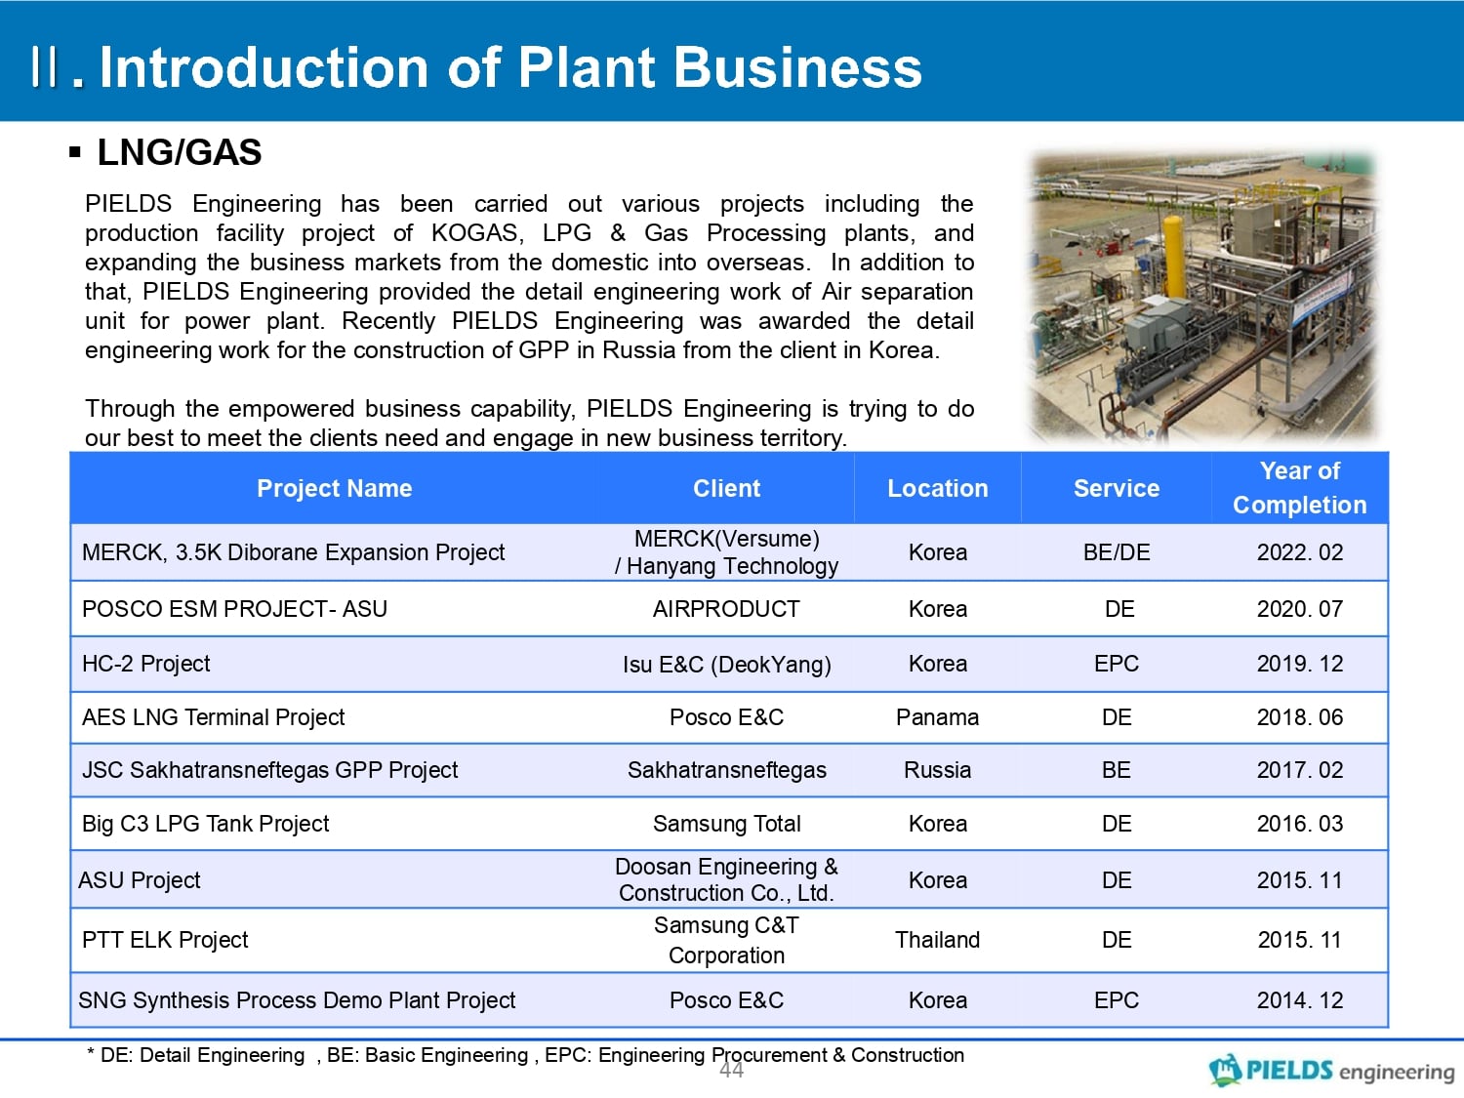1464x1098 pixels.
Task: Click the 'Panama' location cell
Action: 937,717
